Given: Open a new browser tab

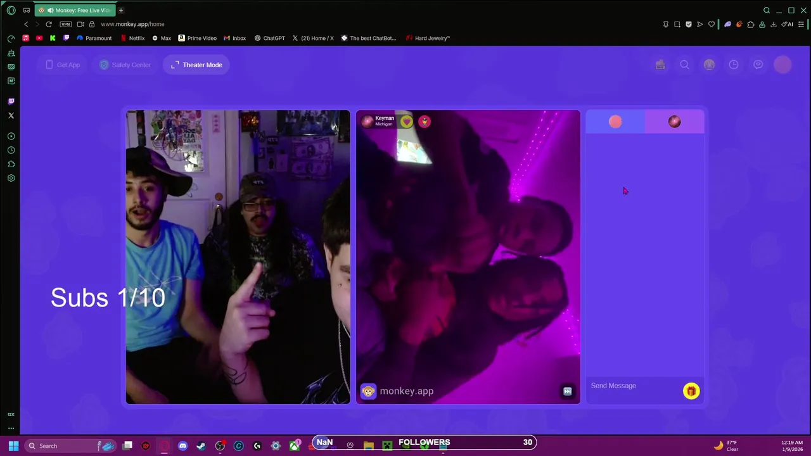Looking at the screenshot, I should [120, 10].
